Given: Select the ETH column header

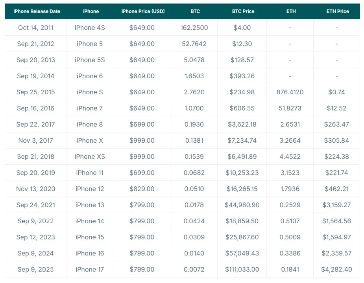Looking at the screenshot, I should (x=291, y=11).
